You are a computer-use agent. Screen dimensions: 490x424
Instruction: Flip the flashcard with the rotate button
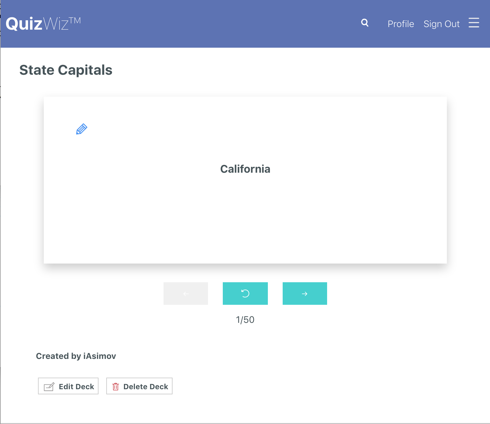click(245, 294)
